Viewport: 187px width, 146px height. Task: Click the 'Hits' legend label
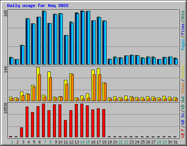click(183, 15)
